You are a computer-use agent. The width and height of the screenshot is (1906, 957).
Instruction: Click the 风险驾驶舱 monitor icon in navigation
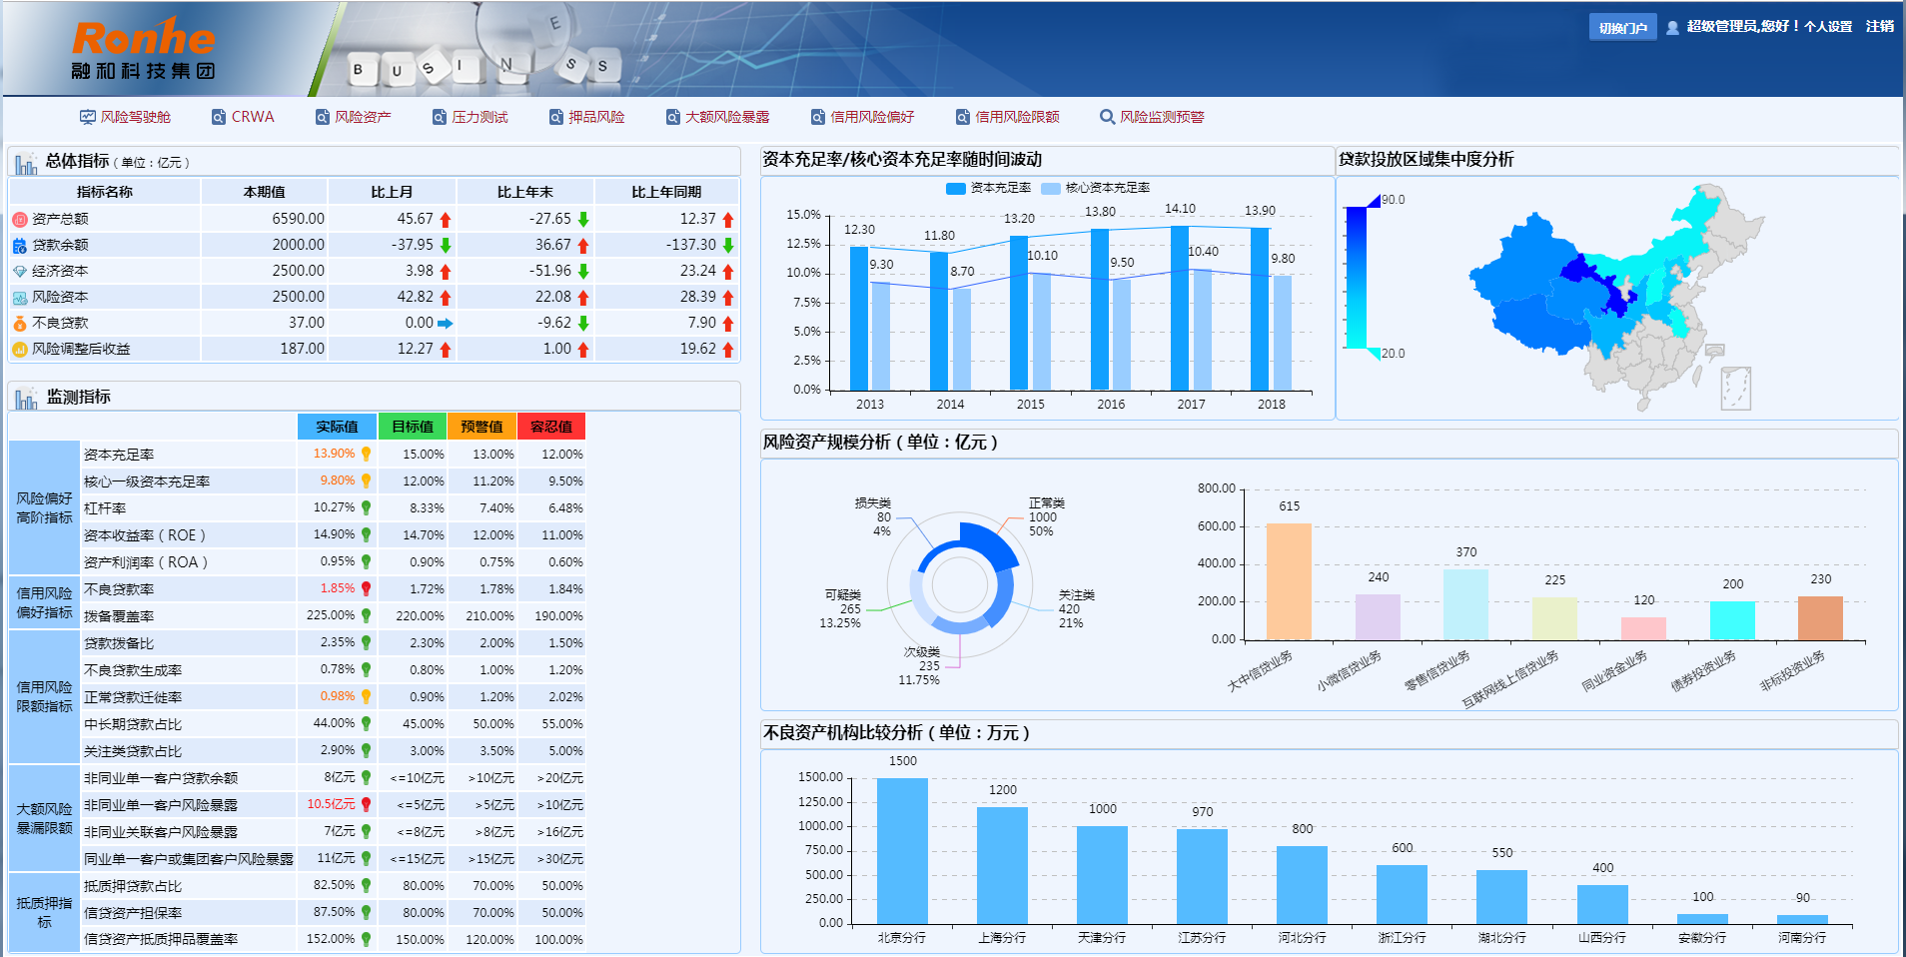[x=88, y=117]
